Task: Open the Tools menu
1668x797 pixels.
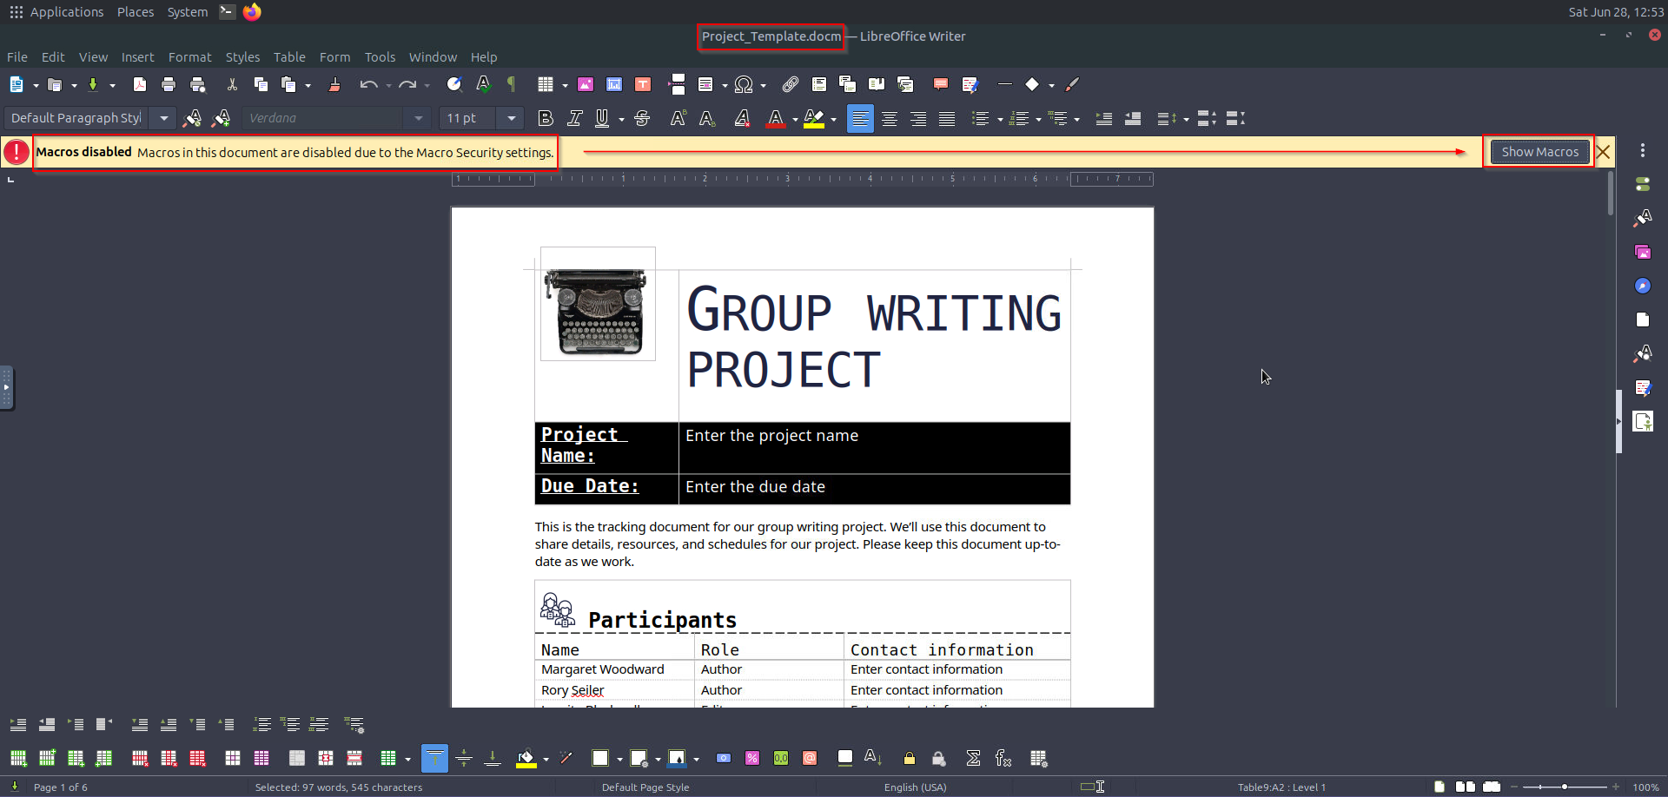Action: click(380, 57)
